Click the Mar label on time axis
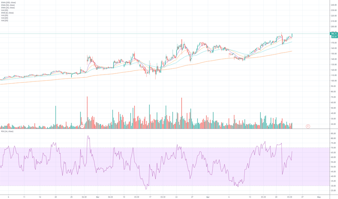 coord(98,197)
